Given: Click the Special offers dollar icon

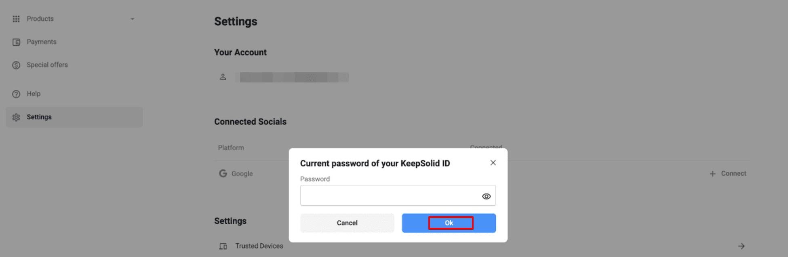Looking at the screenshot, I should 16,65.
